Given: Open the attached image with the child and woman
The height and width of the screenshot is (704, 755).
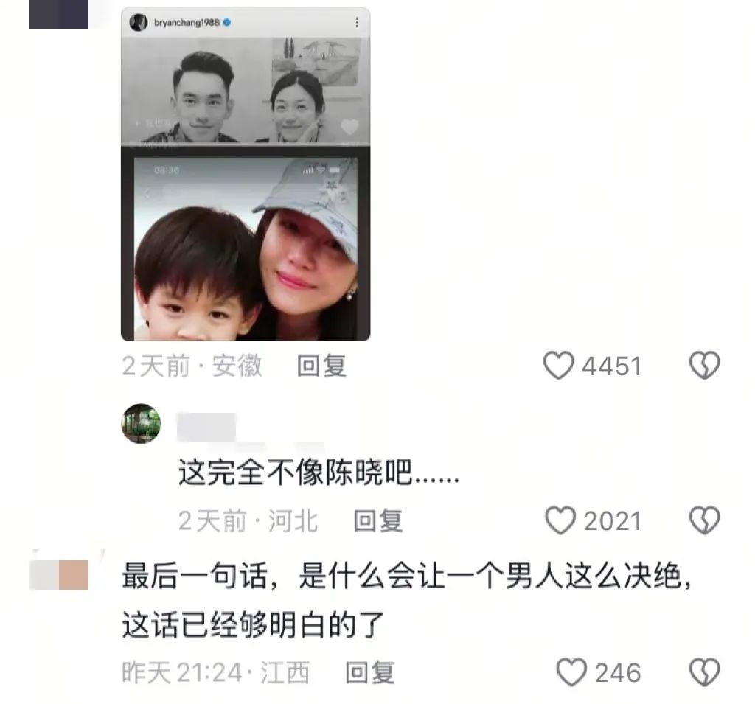Looking at the screenshot, I should click(x=246, y=244).
